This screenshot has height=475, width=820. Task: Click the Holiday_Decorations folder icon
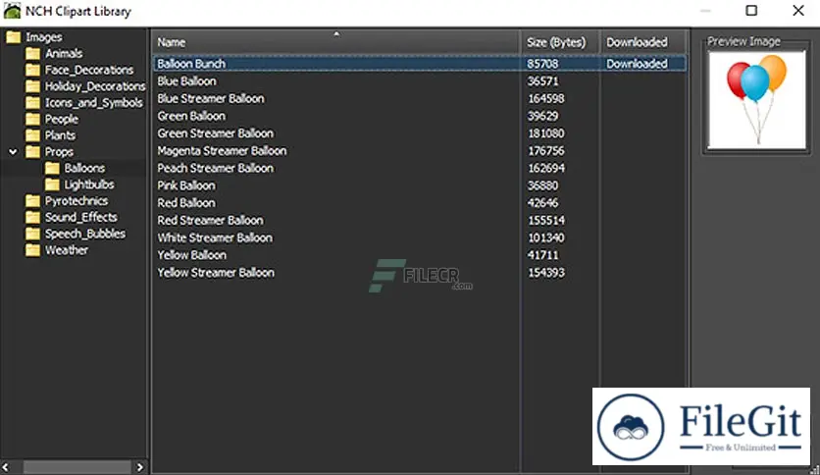pyautogui.click(x=32, y=86)
